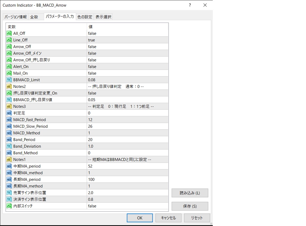Click the integer icon beside 長期MA_period
306x226 pixels.
(9, 179)
